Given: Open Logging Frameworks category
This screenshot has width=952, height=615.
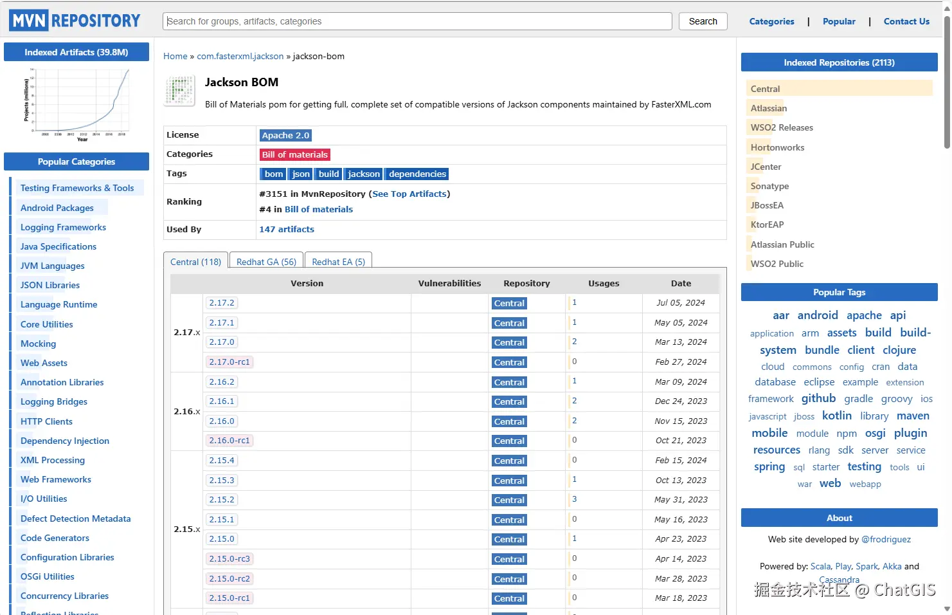Looking at the screenshot, I should click(x=63, y=227).
